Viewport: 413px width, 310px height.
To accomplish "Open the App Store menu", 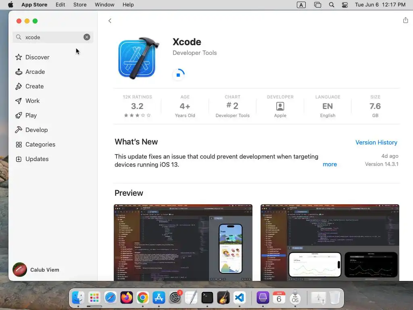I will tap(34, 5).
